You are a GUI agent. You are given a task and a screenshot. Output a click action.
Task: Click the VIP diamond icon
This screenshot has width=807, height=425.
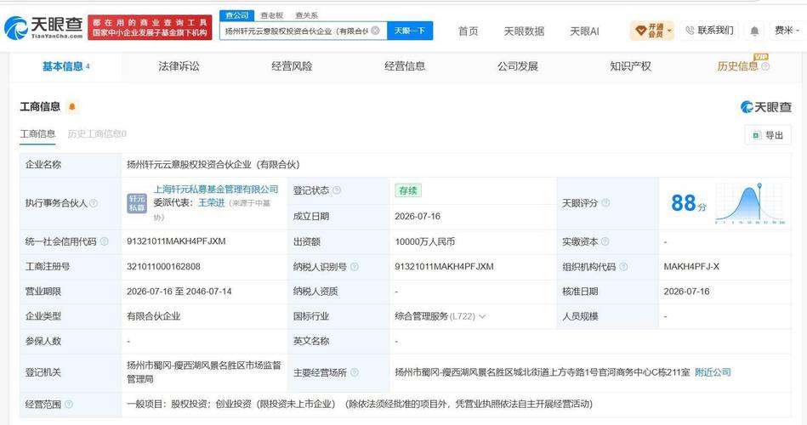tap(640, 31)
